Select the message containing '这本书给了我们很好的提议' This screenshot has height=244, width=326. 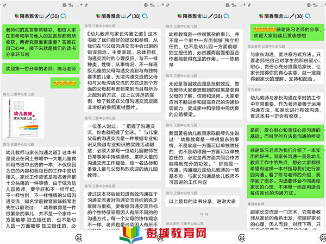tap(122, 70)
